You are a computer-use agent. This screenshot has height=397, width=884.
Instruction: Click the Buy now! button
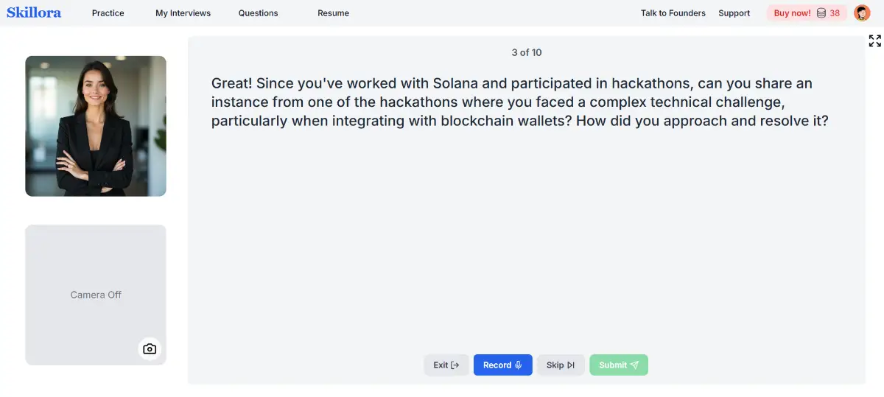tap(792, 13)
